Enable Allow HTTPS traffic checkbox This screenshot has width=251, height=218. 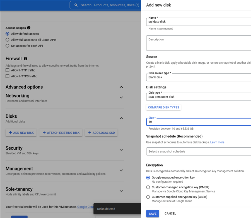tap(8, 76)
